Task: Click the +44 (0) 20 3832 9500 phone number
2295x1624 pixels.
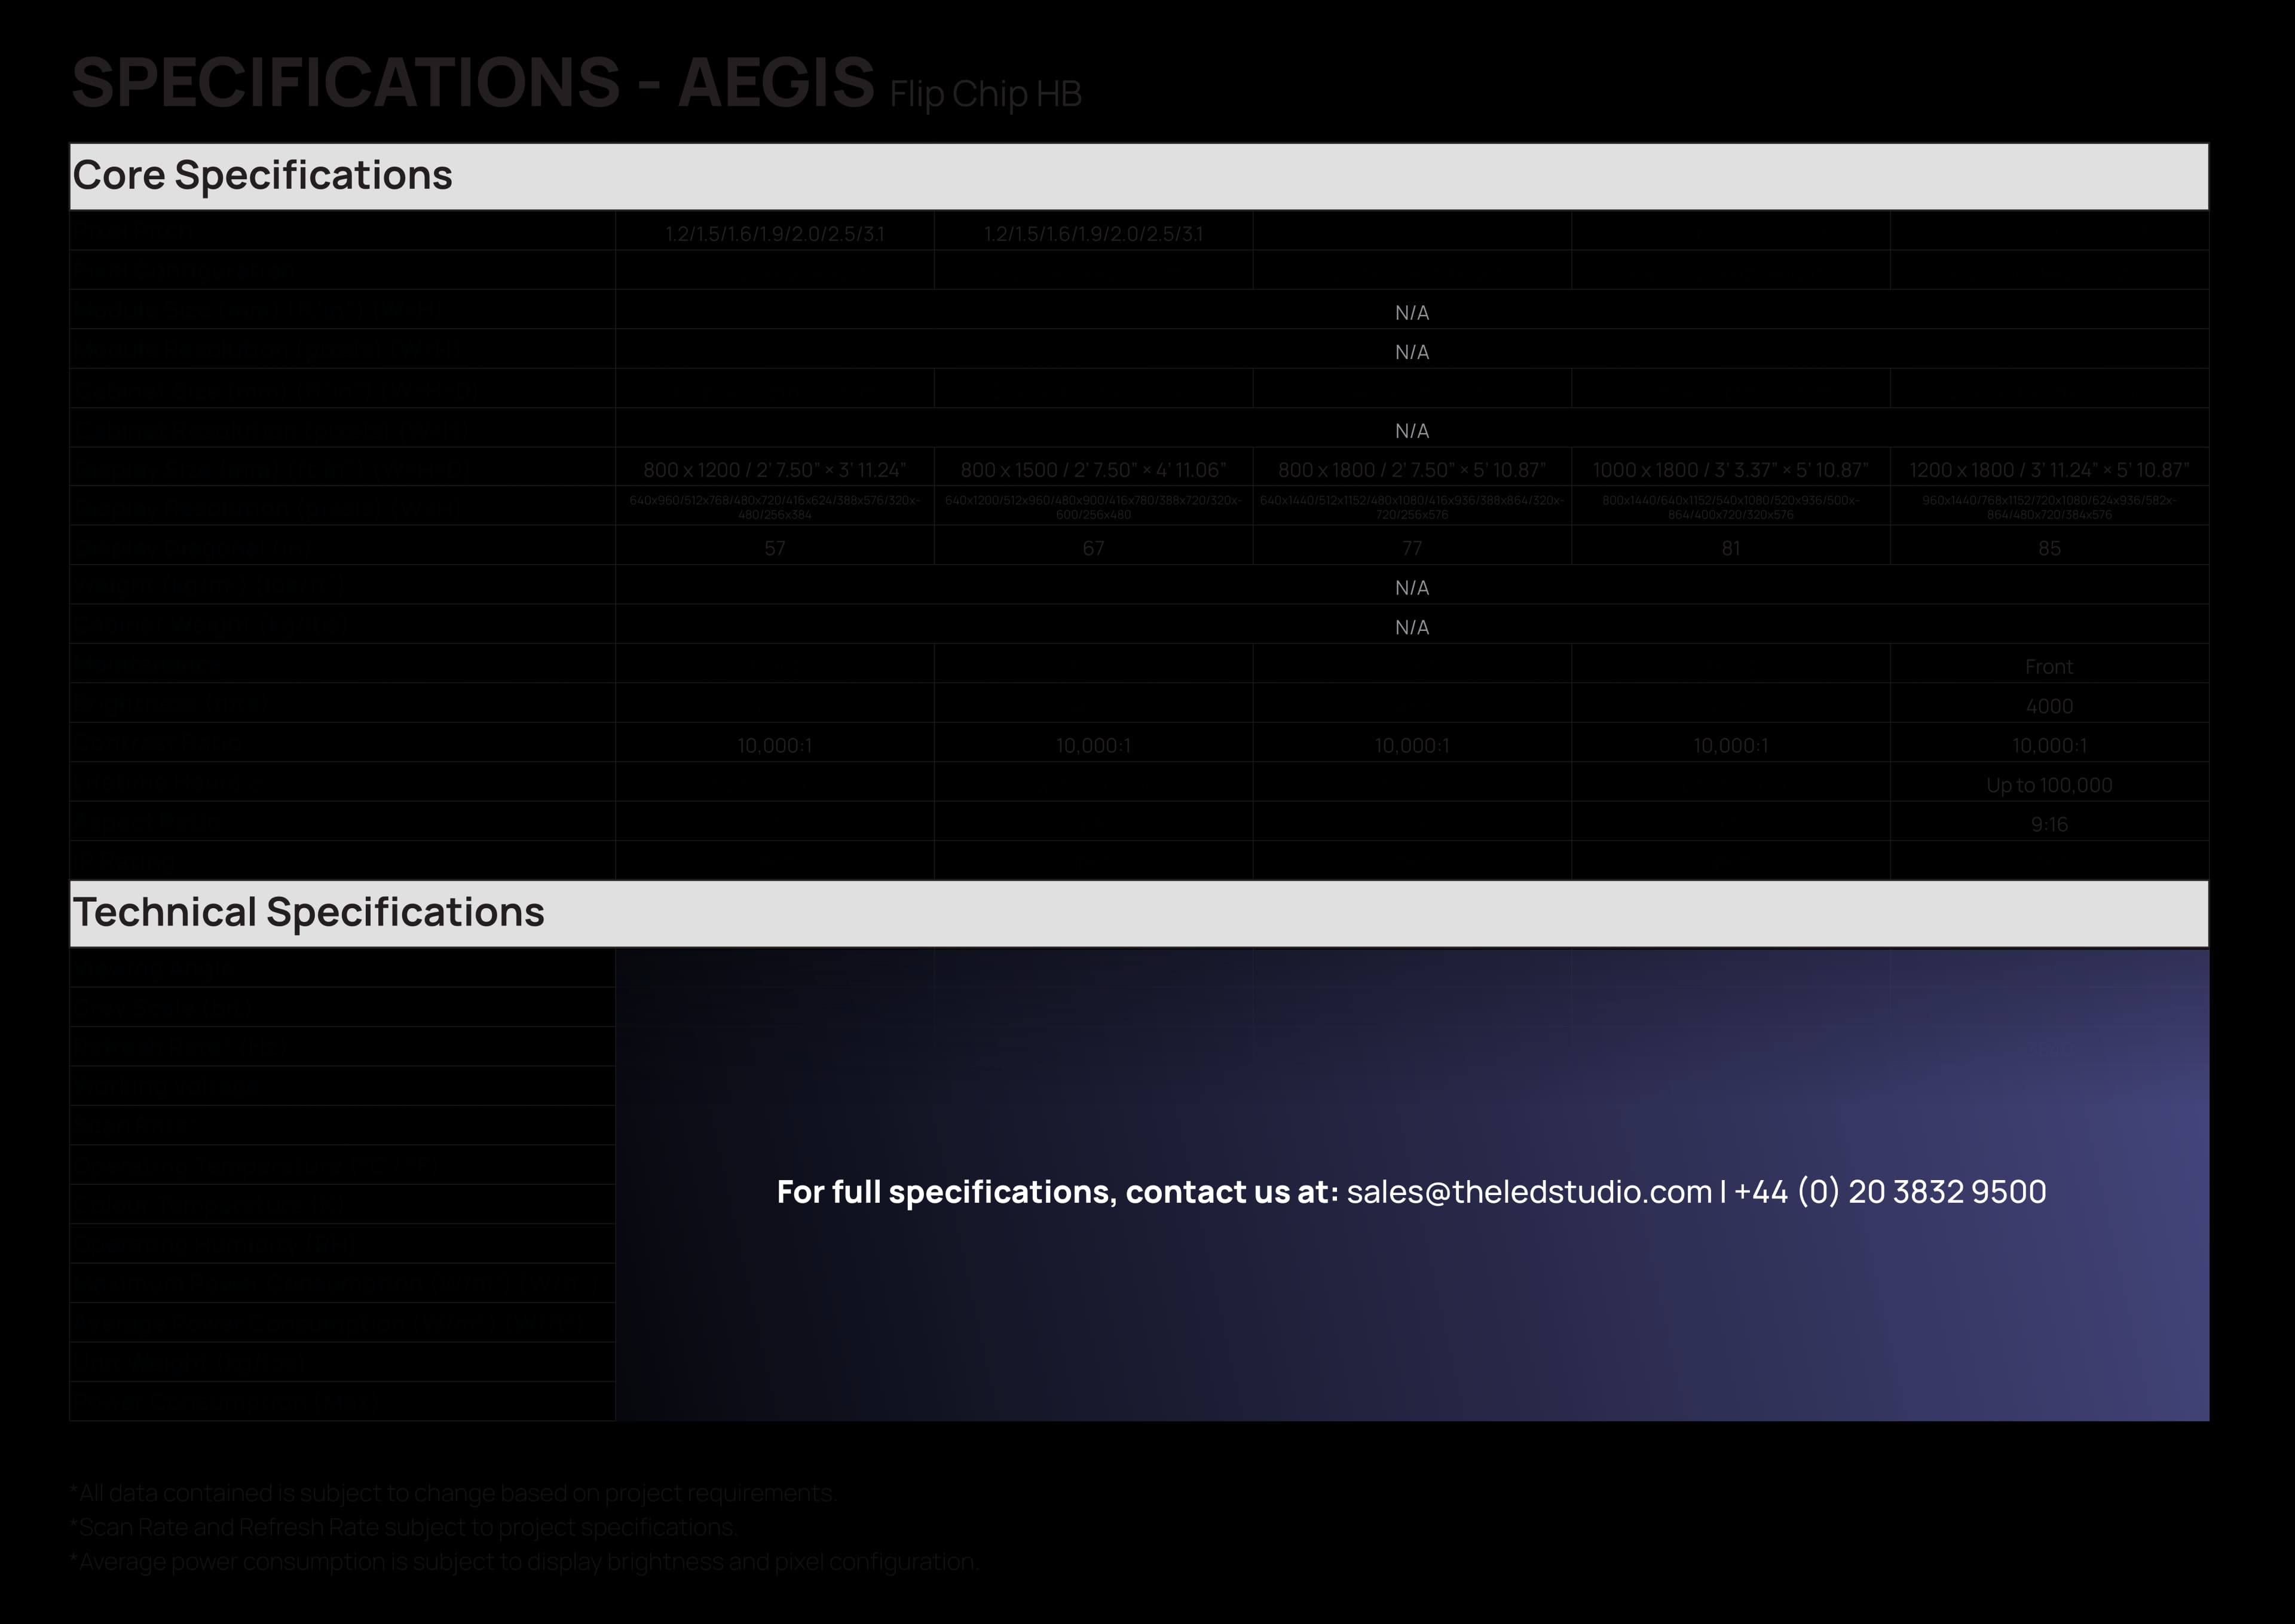Action: point(1889,1192)
